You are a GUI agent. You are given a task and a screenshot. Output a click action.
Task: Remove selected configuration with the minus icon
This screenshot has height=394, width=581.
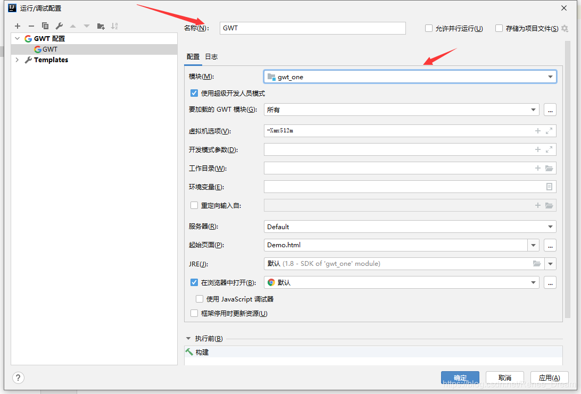[31, 26]
